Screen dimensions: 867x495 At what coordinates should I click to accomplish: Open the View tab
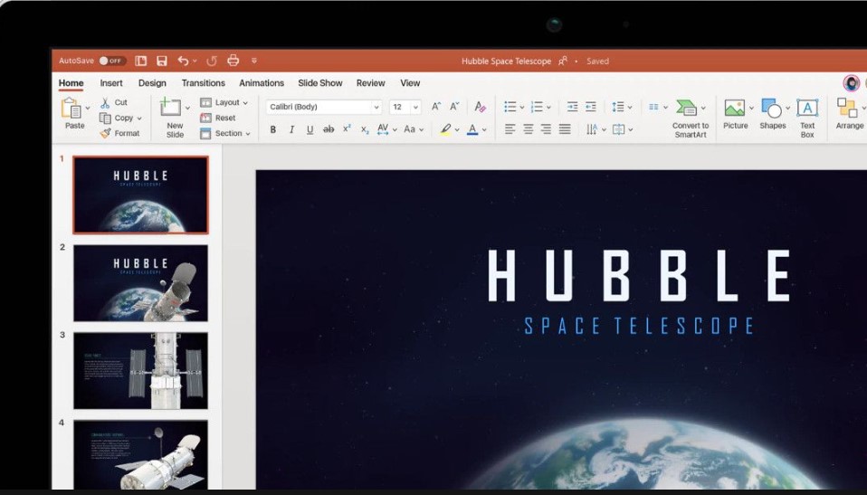[x=410, y=83]
